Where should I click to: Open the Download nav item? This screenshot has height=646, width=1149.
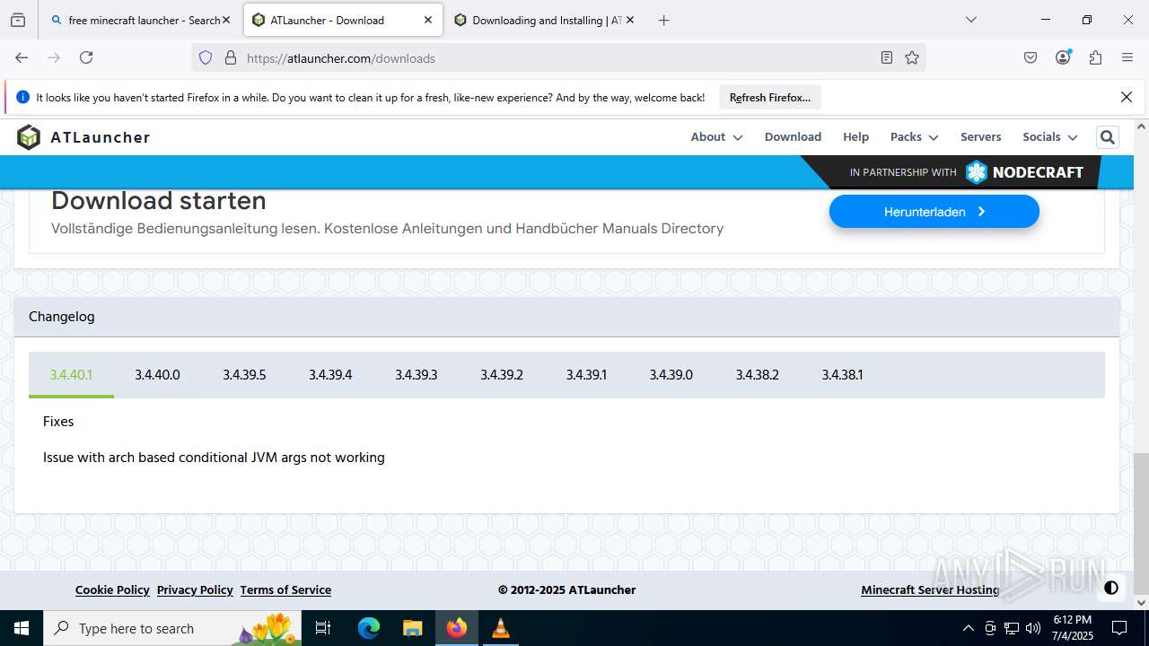click(793, 136)
